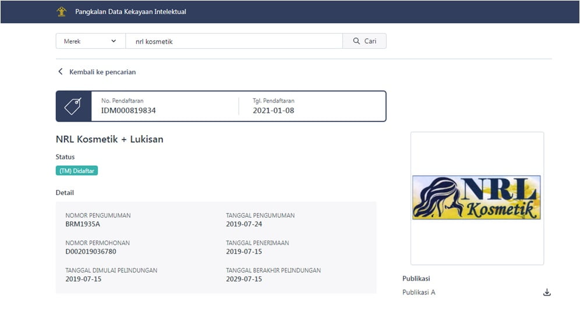Download Publikasi A file icon
The image size is (580, 309).
(x=547, y=292)
